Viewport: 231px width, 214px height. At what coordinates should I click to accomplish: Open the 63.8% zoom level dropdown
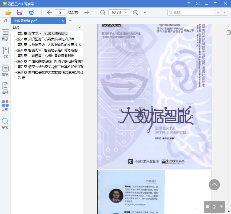(x=119, y=12)
